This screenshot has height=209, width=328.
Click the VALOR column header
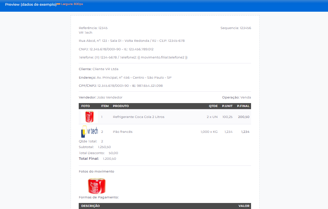[x=244, y=206]
